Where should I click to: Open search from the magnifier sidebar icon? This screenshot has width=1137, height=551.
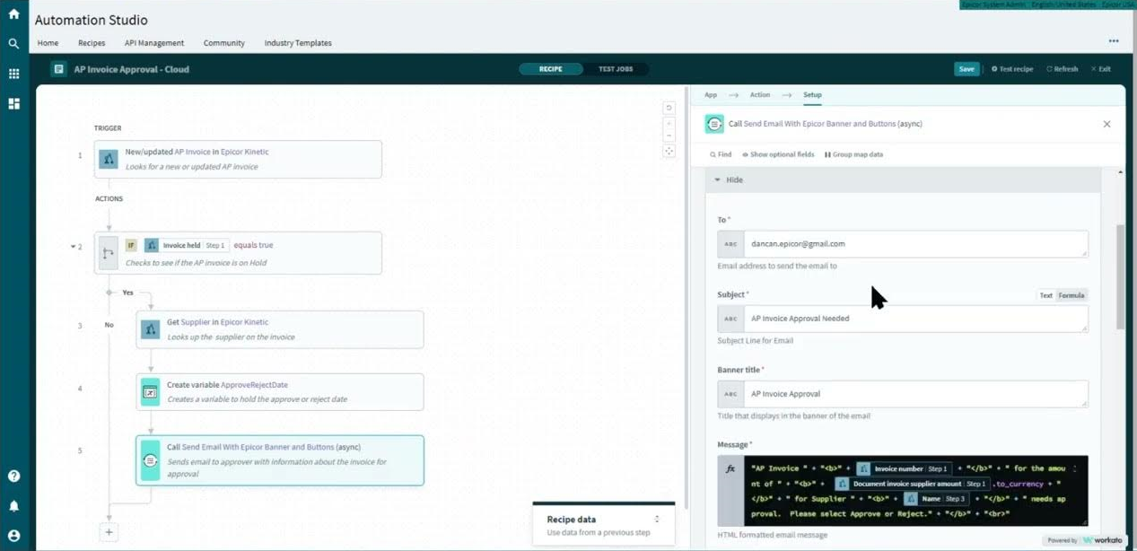(13, 44)
